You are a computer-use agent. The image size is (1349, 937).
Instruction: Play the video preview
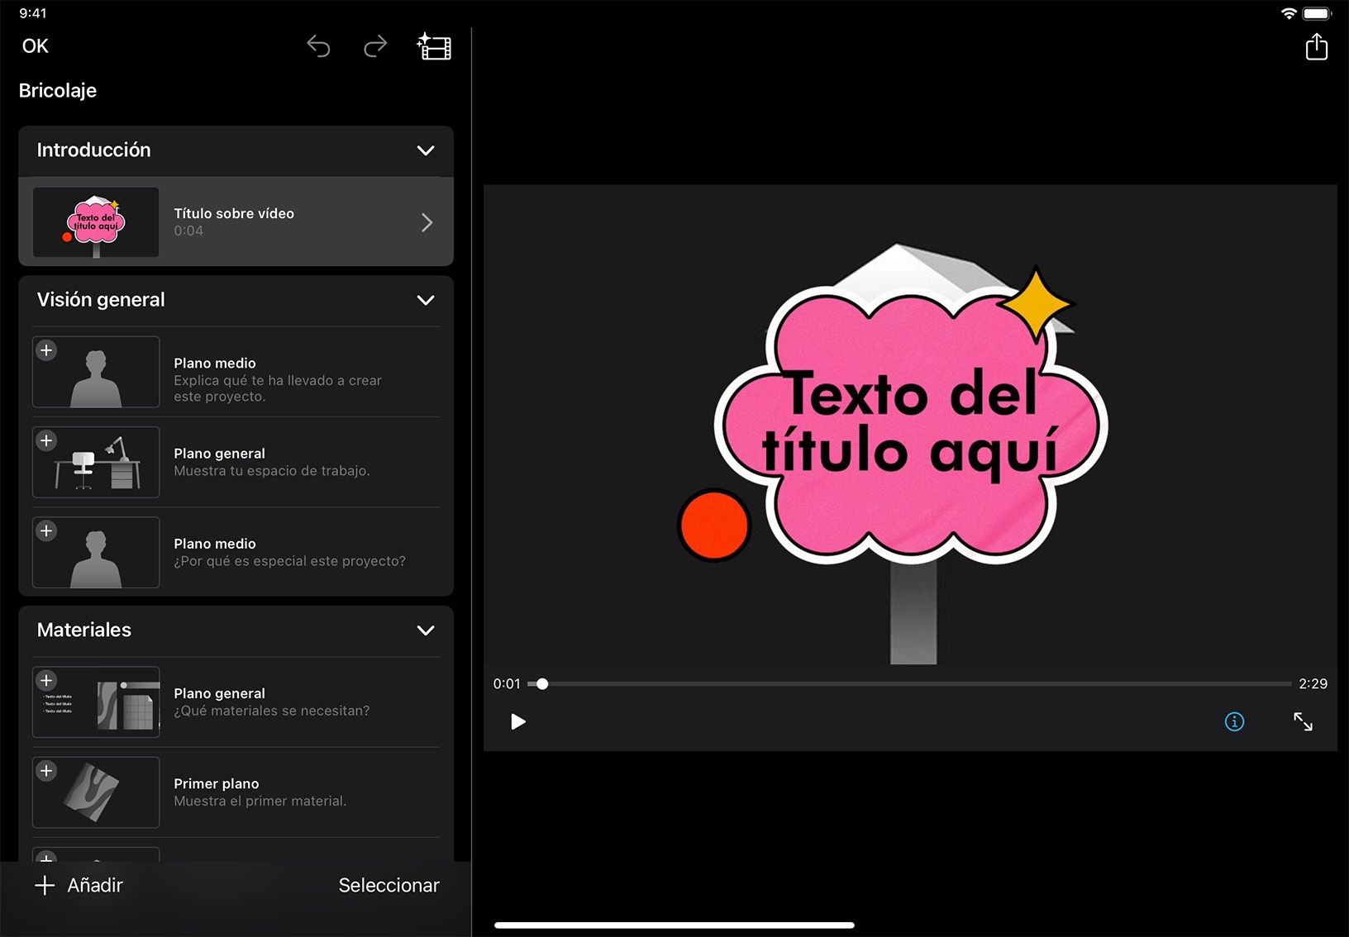518,722
